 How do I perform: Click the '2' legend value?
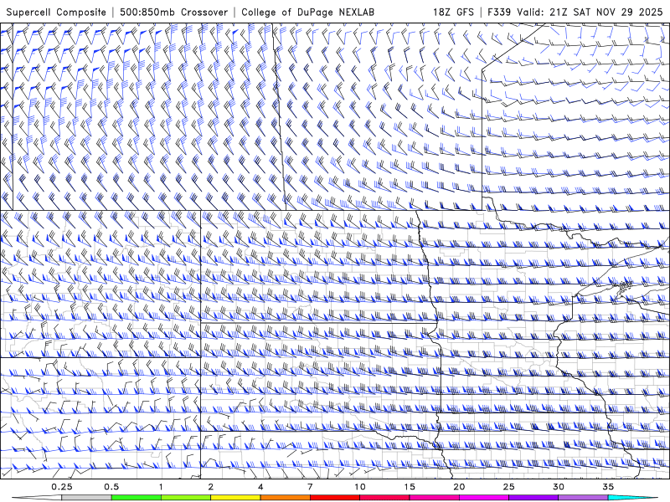click(211, 487)
